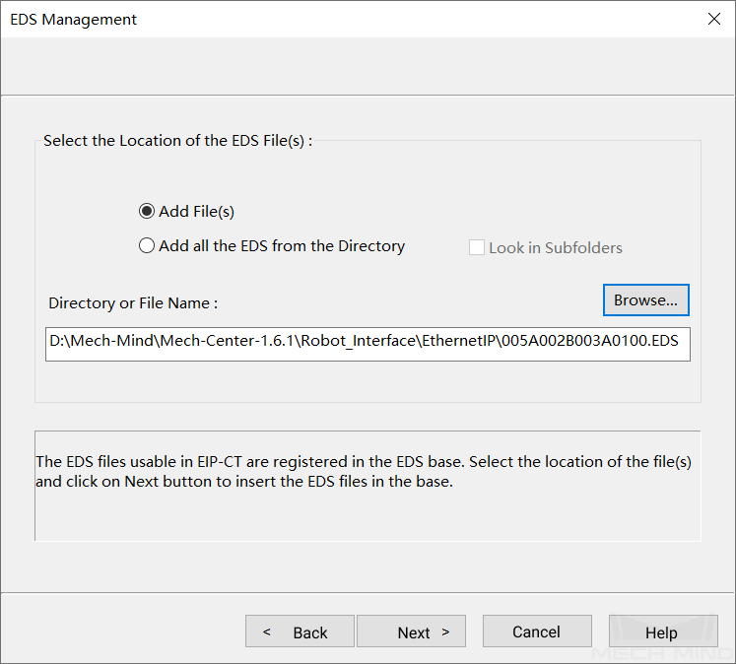Select the Add File(s) radio button
This screenshot has height=664, width=736.
(147, 211)
